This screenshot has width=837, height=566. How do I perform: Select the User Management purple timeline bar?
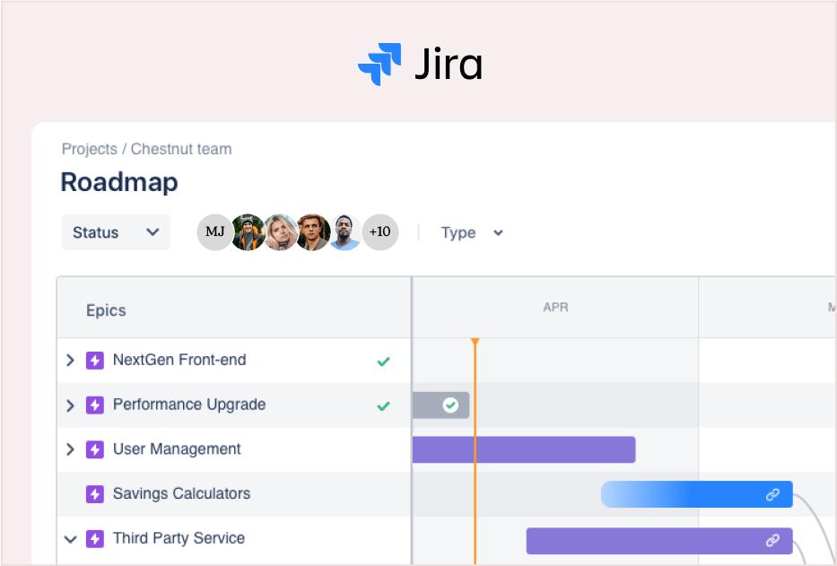[x=524, y=449]
